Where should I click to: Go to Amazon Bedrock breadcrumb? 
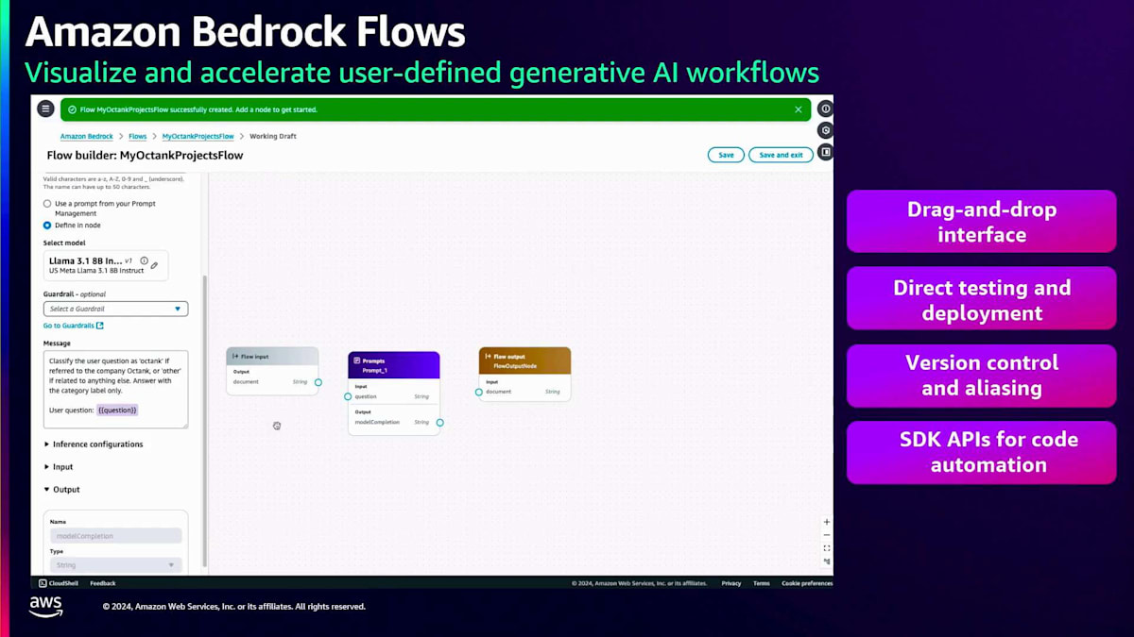tap(87, 137)
